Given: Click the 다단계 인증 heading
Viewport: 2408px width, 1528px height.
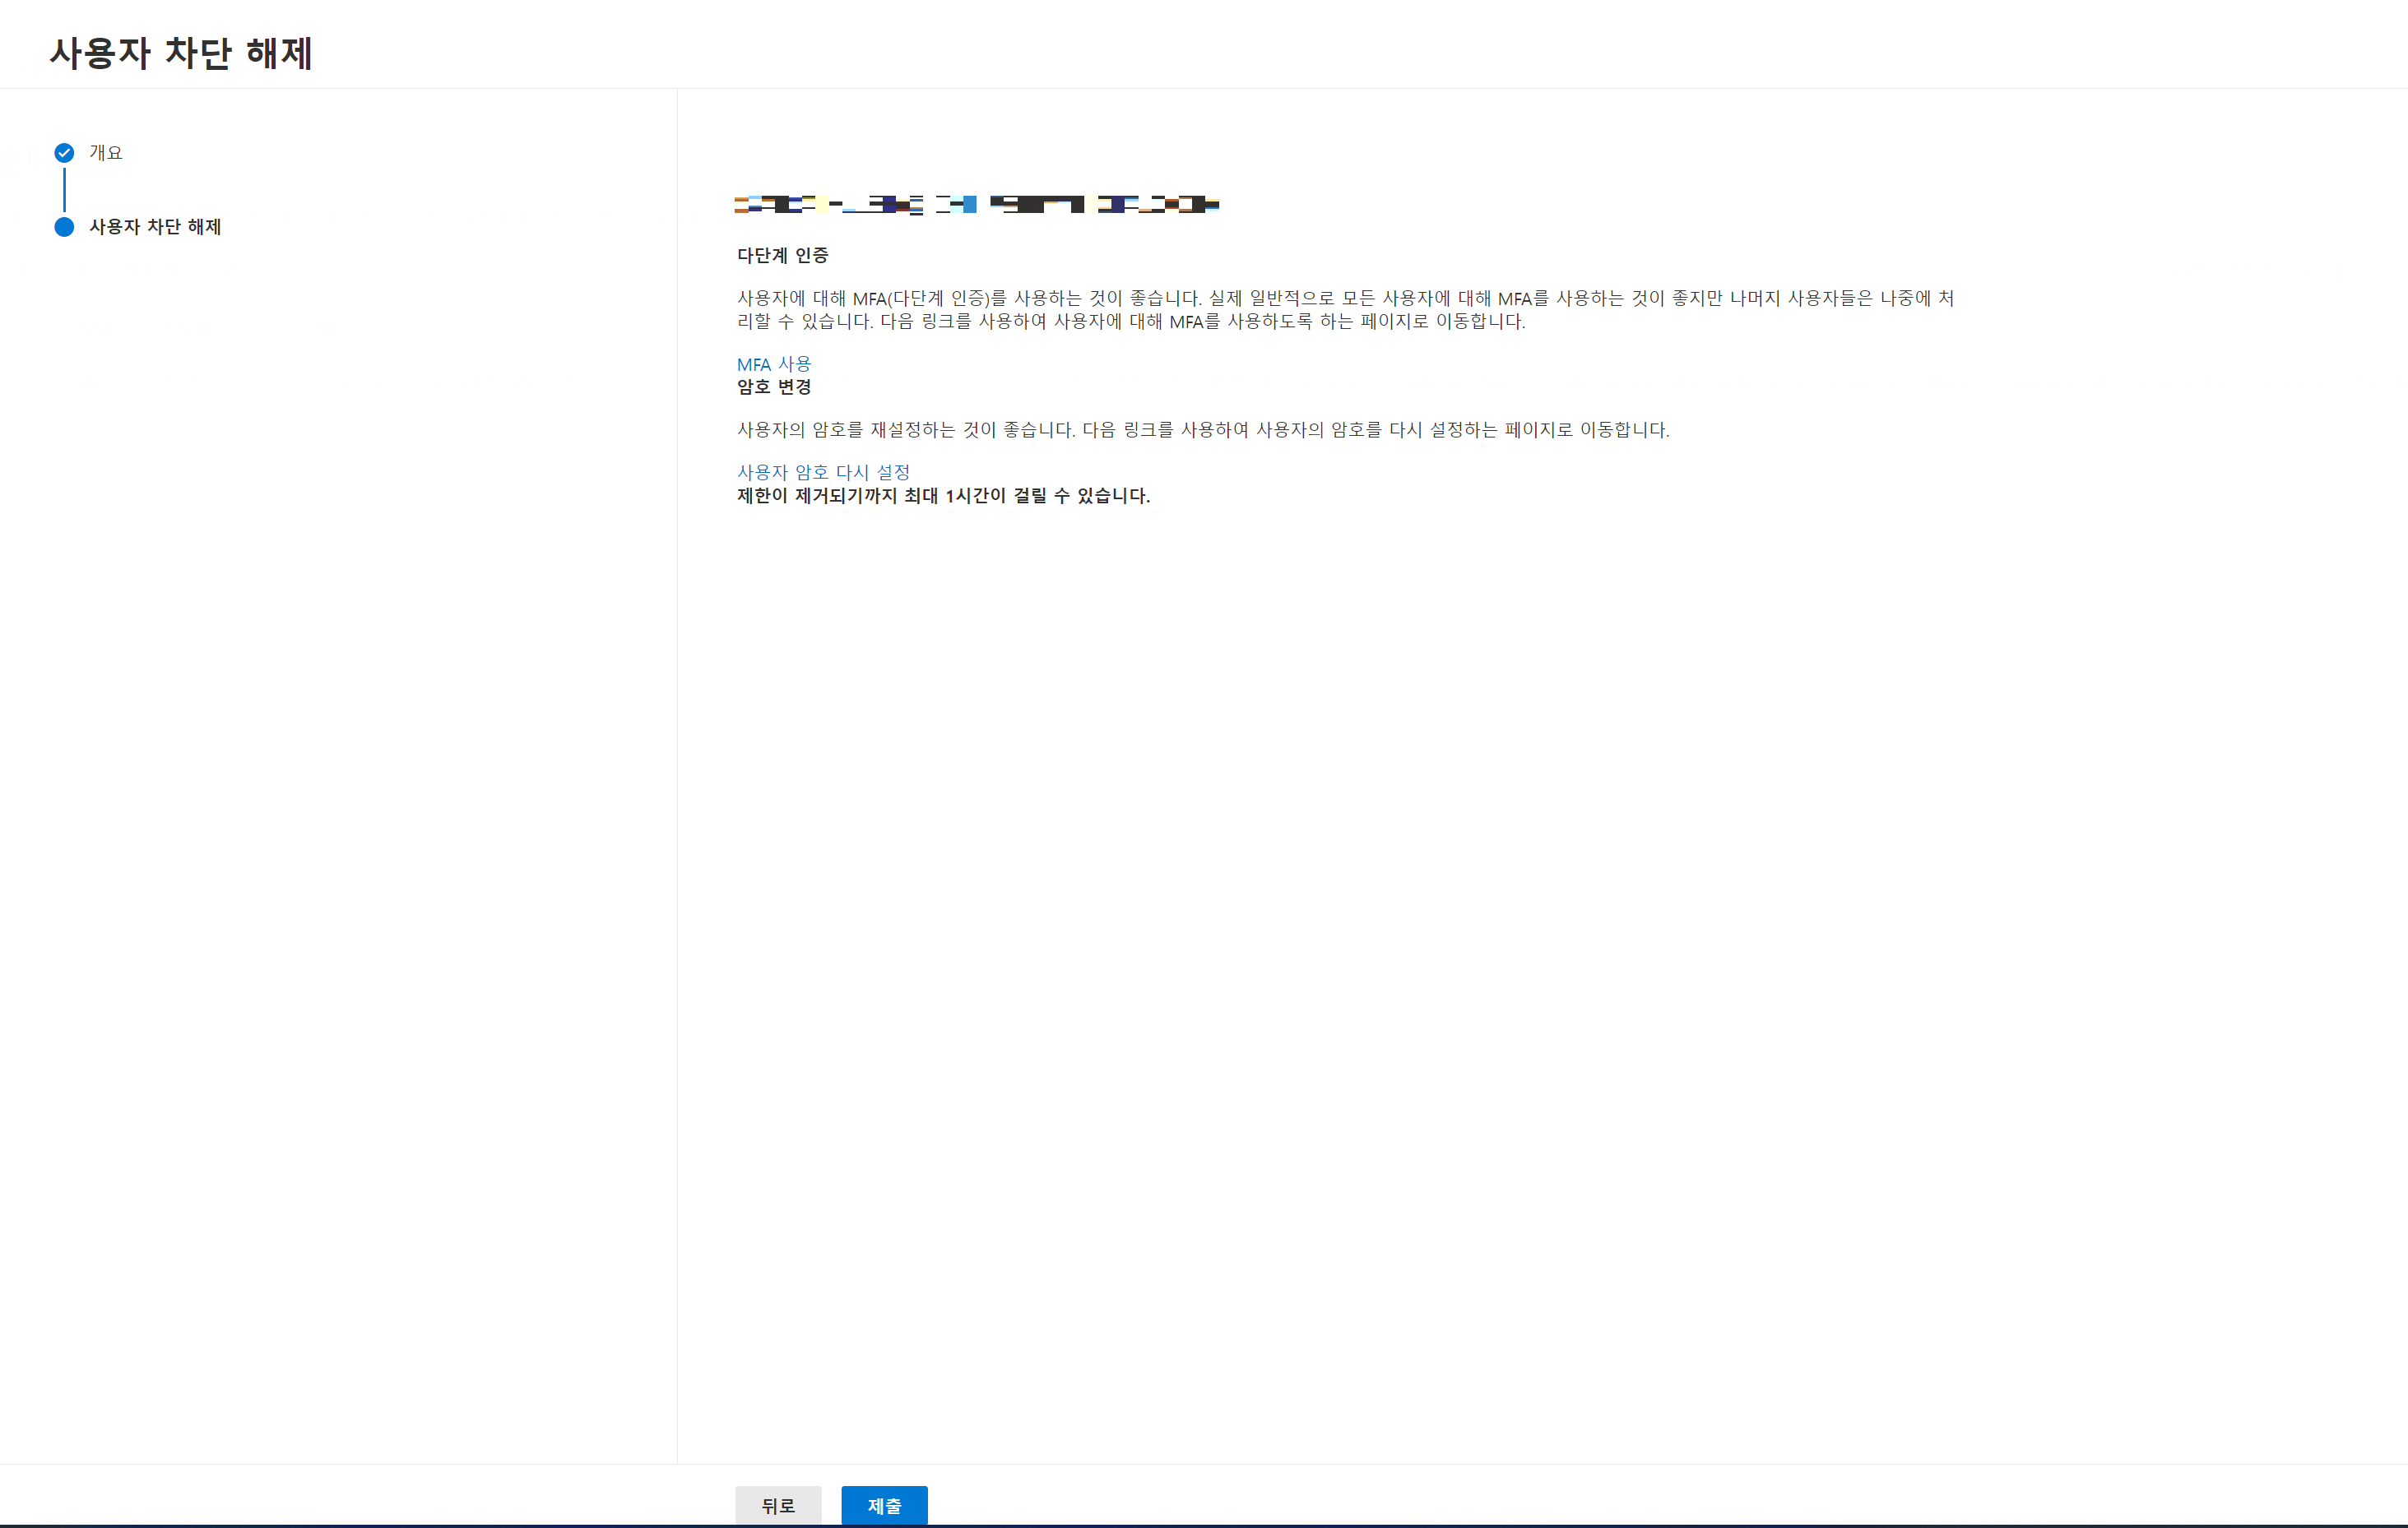Looking at the screenshot, I should click(782, 256).
